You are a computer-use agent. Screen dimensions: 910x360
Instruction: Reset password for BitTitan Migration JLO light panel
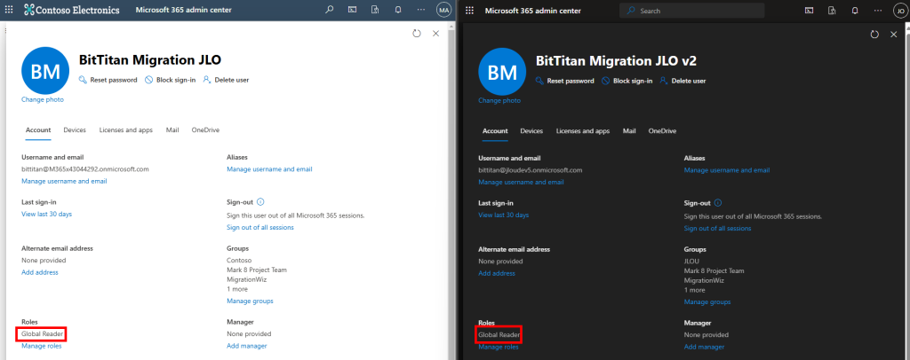(x=108, y=80)
